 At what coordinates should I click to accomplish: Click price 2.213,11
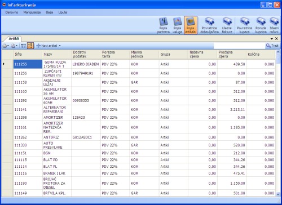[232, 109]
